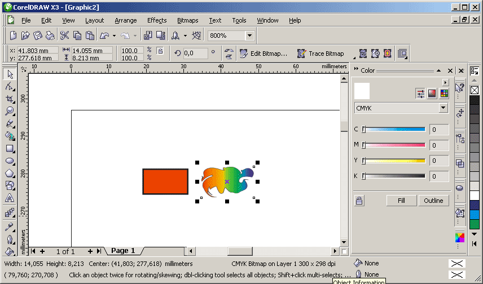Viewport: 483px width, 284px height.
Task: Select the Eyedropper tool
Action: click(10, 227)
